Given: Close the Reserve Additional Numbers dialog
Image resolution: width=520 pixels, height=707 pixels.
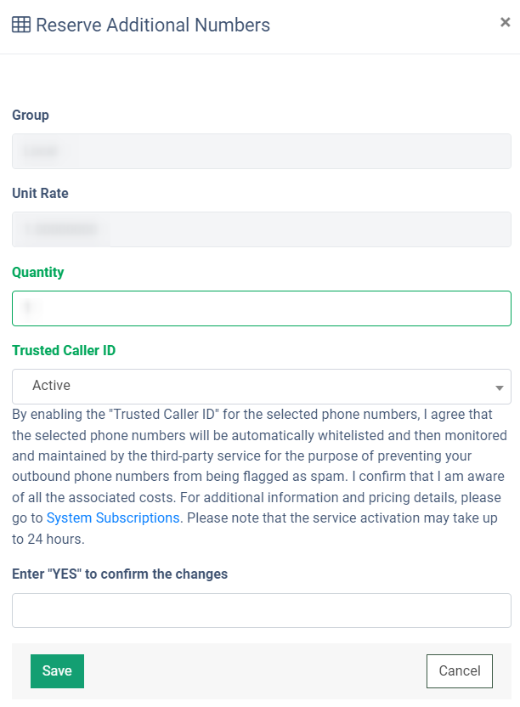Looking at the screenshot, I should 505,23.
